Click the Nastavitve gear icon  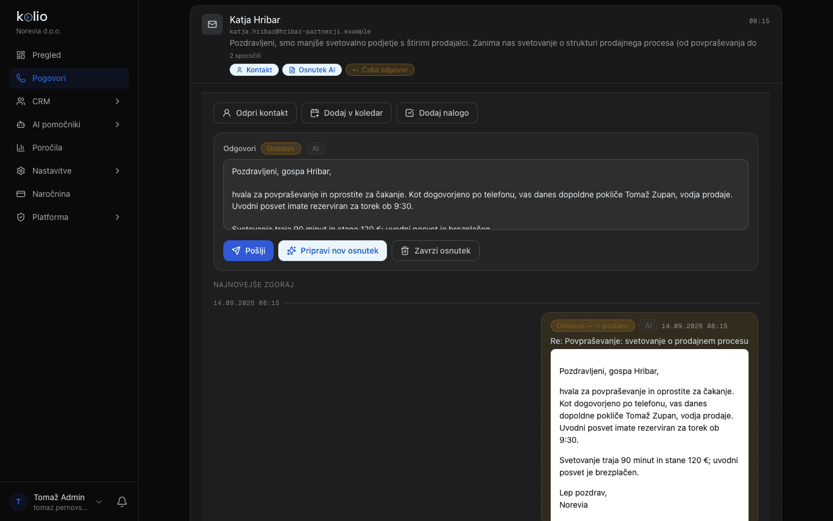[x=21, y=171]
